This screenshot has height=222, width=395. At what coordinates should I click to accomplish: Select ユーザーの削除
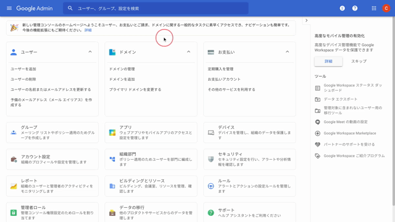coord(23,80)
